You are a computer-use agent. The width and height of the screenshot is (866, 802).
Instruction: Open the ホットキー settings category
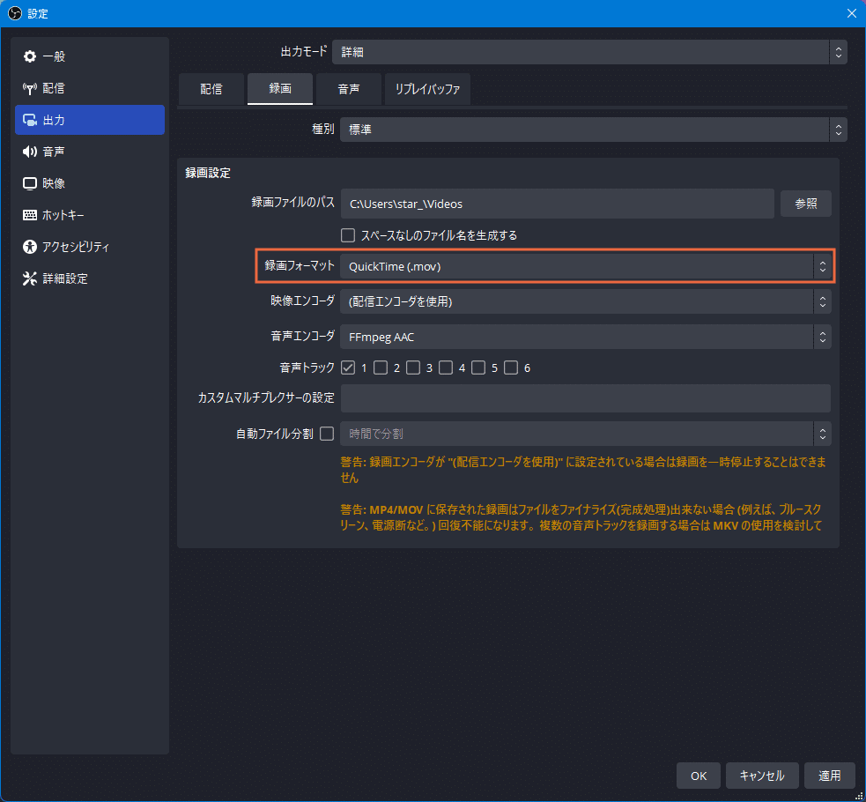[x=90, y=215]
